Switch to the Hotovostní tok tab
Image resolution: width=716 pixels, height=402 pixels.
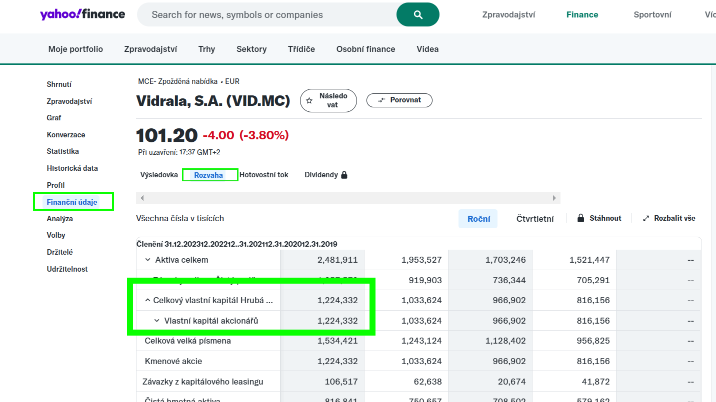(263, 174)
